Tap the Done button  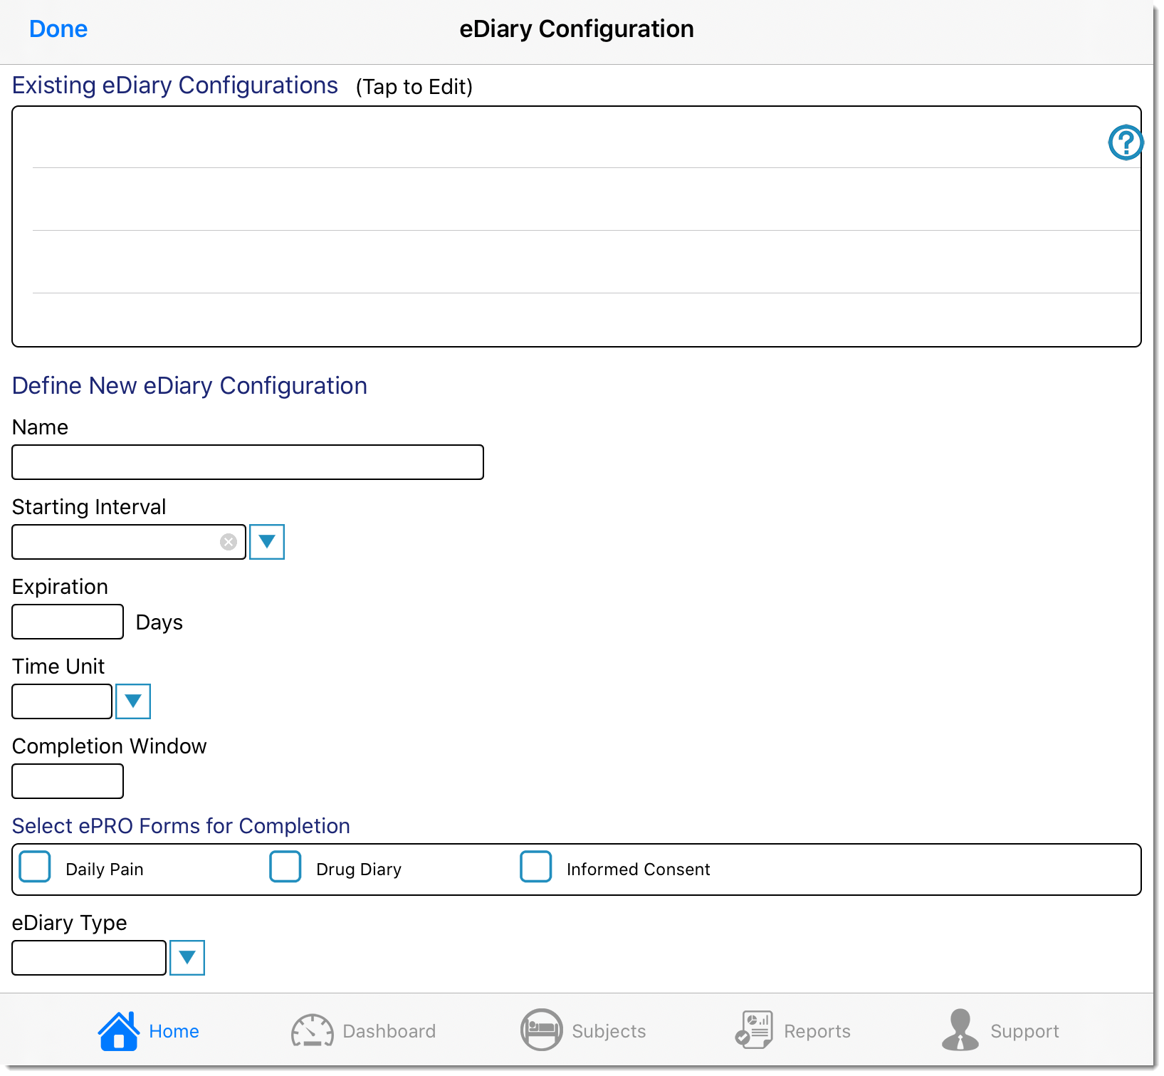coord(58,28)
